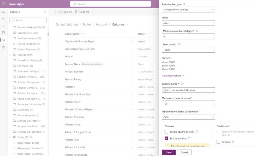Open row options for Account Number column
This screenshot has width=256, height=156.
pos(132,72)
